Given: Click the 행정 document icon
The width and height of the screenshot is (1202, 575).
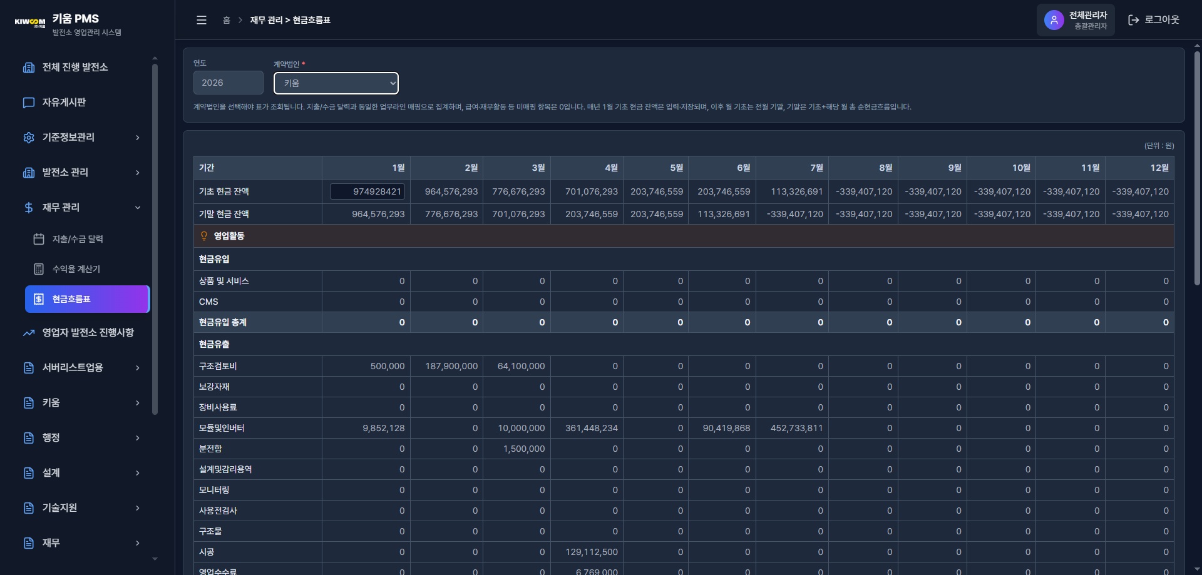Looking at the screenshot, I should coord(29,438).
